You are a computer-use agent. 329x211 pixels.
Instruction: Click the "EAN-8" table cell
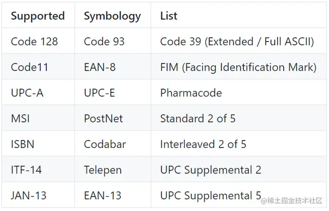100,67
